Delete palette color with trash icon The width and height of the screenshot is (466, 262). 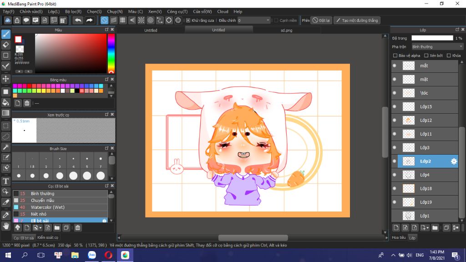pos(27,103)
